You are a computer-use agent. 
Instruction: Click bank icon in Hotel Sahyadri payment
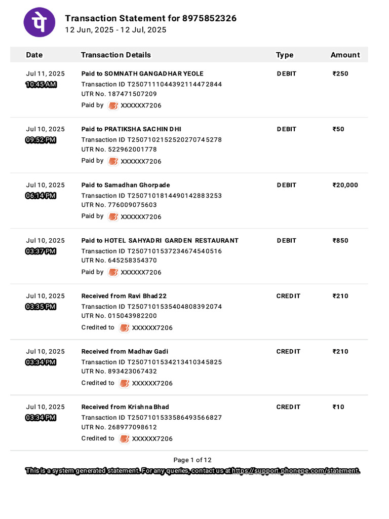pyautogui.click(x=113, y=272)
